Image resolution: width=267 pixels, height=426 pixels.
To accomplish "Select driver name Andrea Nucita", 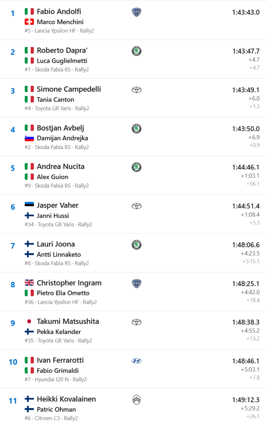I will [61, 166].
